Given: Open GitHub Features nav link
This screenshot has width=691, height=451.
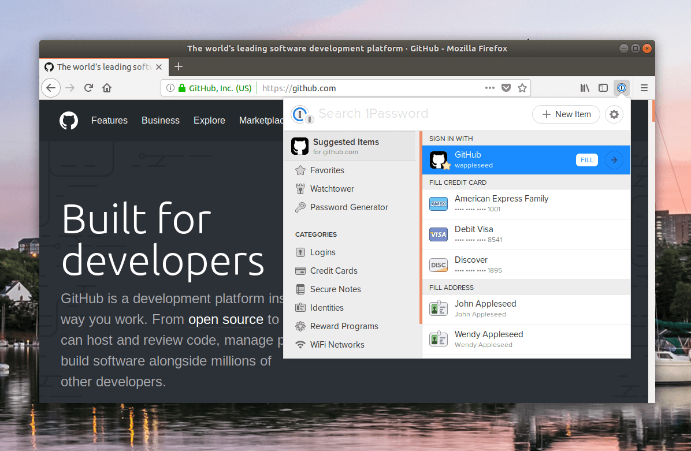Looking at the screenshot, I should pos(109,120).
